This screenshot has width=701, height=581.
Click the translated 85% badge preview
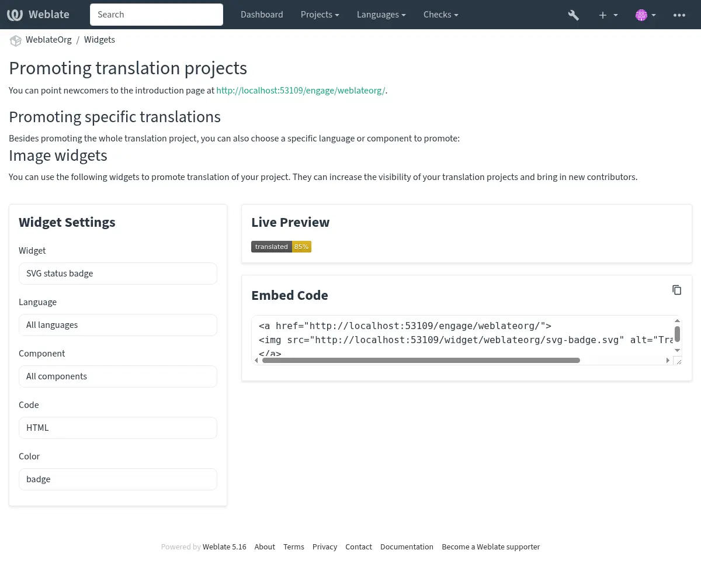(x=281, y=247)
